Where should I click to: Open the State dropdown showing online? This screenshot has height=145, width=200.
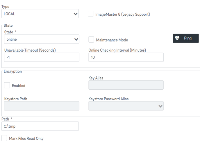[42, 39]
